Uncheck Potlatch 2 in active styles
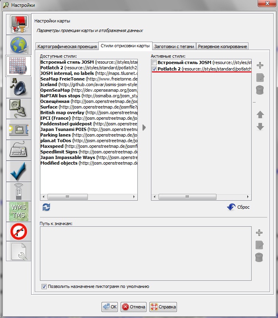Image resolution: width=278 pixels, height=318 pixels. click(x=154, y=69)
